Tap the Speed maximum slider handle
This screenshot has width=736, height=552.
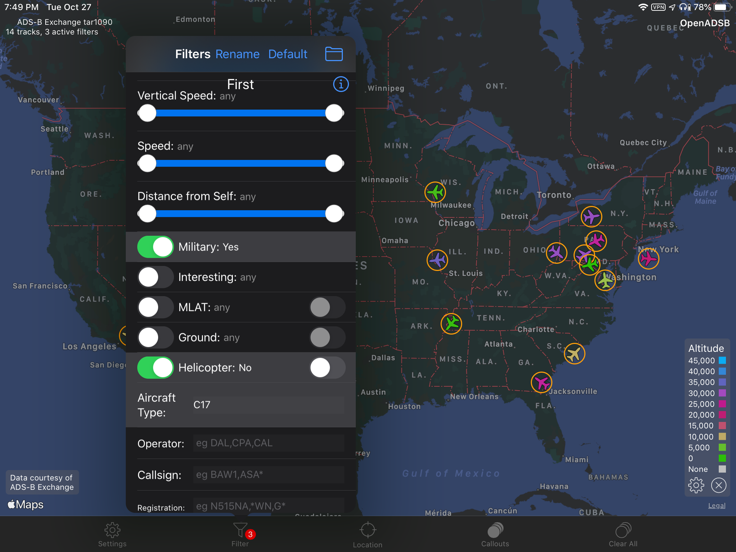coord(334,164)
